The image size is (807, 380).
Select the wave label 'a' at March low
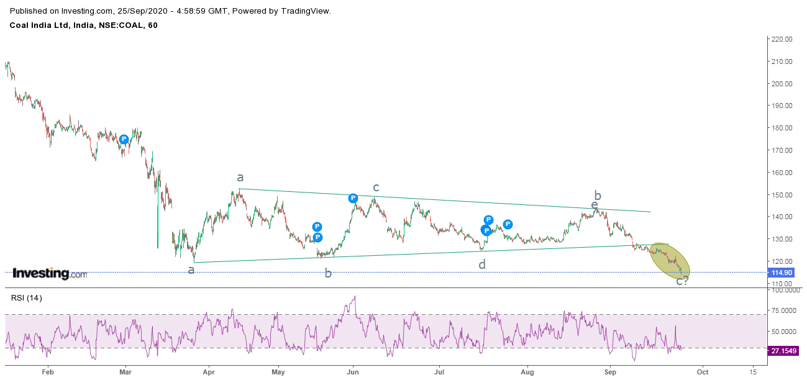(x=191, y=270)
